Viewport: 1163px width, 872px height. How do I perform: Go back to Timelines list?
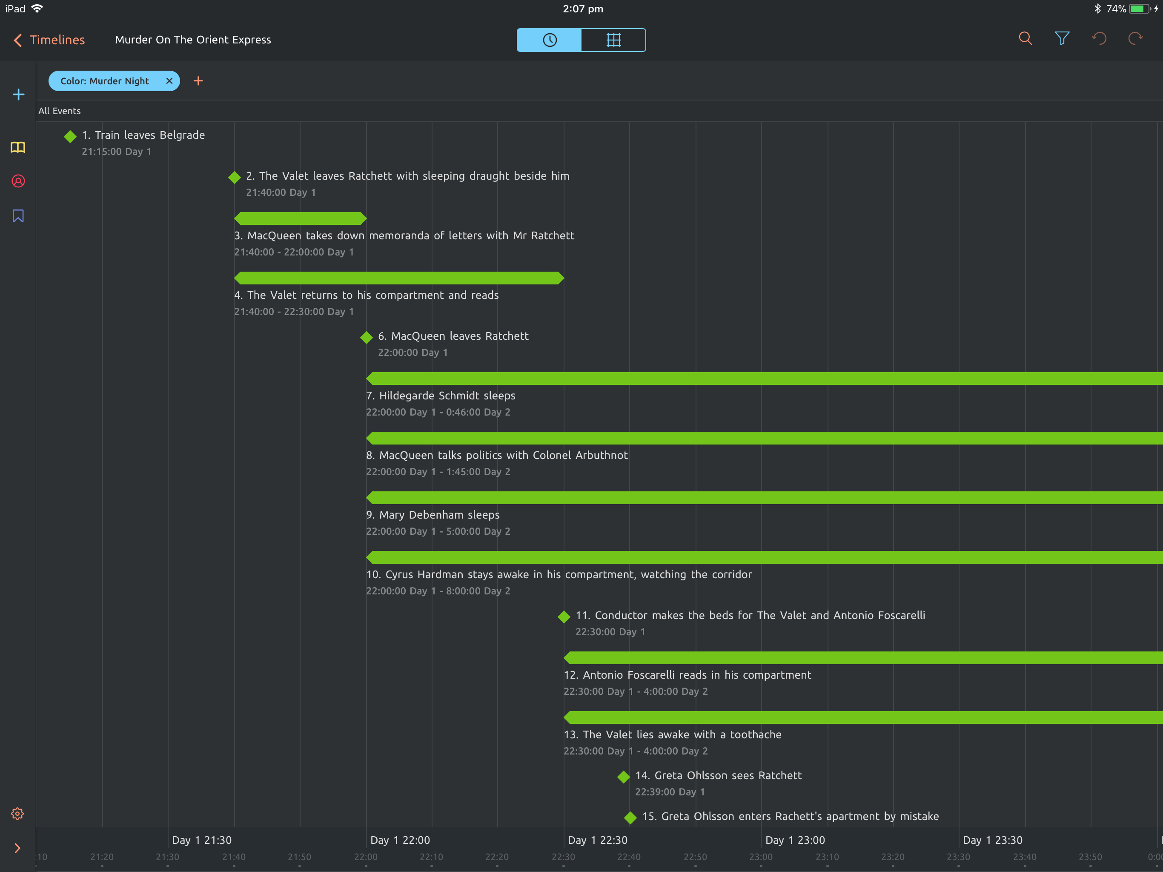49,40
